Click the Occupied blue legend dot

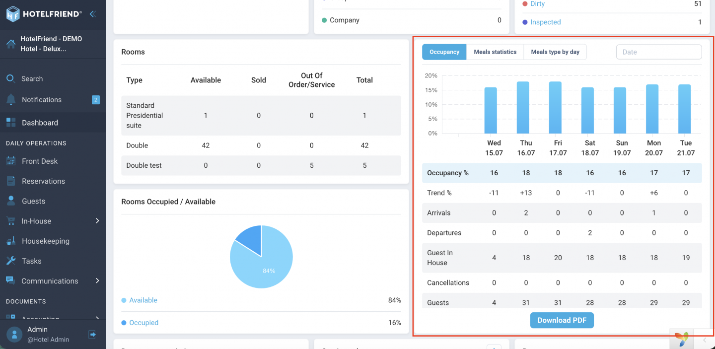(124, 323)
